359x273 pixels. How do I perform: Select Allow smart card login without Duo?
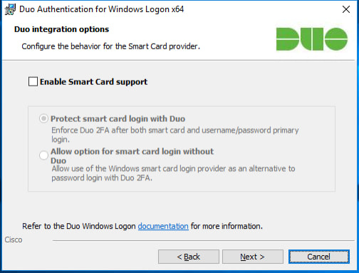coord(43,155)
